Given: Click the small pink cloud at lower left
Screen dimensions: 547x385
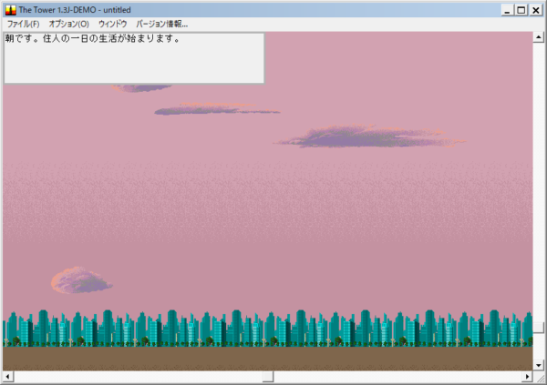Looking at the screenshot, I should pyautogui.click(x=80, y=280).
